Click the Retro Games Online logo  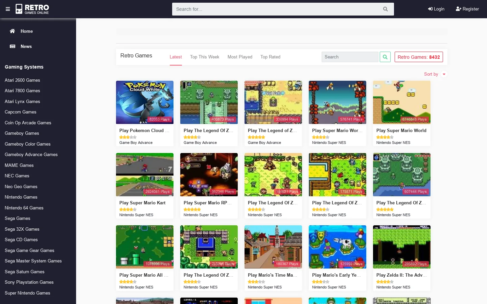tap(32, 9)
